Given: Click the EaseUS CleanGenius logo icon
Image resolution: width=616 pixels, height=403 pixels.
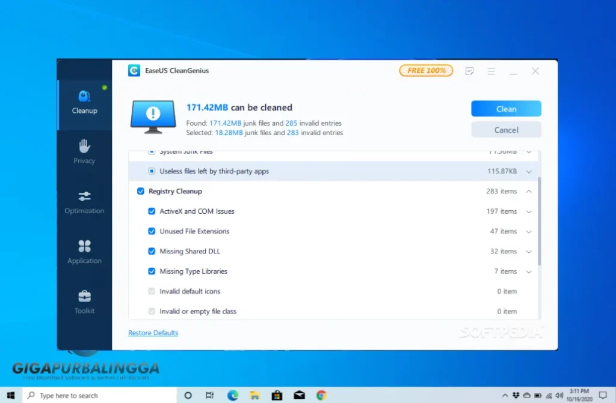Looking at the screenshot, I should (x=134, y=70).
